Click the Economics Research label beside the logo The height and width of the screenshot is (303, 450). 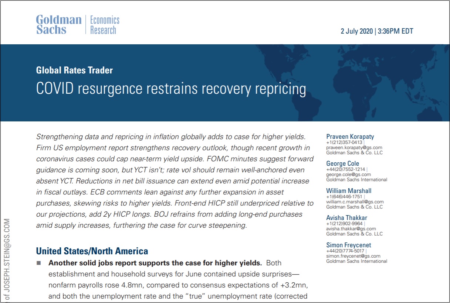(x=105, y=25)
